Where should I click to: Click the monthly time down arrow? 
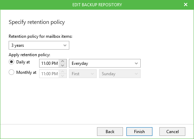tap(63, 76)
